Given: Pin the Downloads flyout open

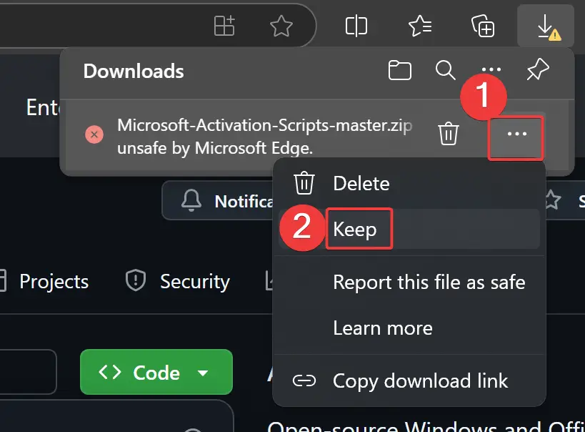Looking at the screenshot, I should click(537, 71).
